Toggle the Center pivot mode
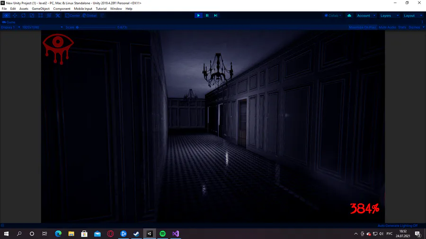Screen dimensions: 426x239 click(72, 16)
